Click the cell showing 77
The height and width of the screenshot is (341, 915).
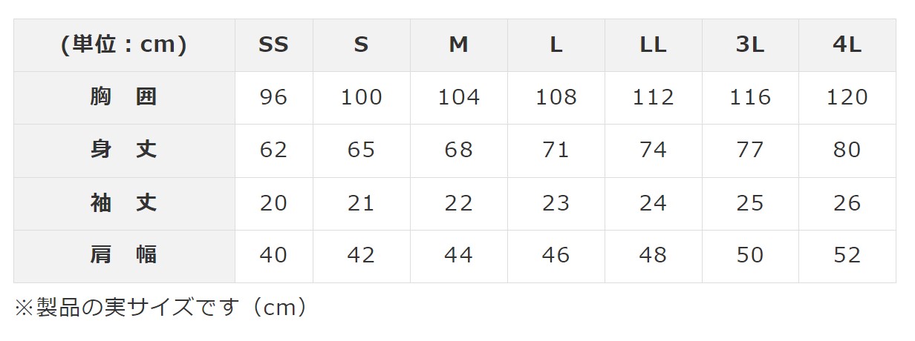coord(749,150)
